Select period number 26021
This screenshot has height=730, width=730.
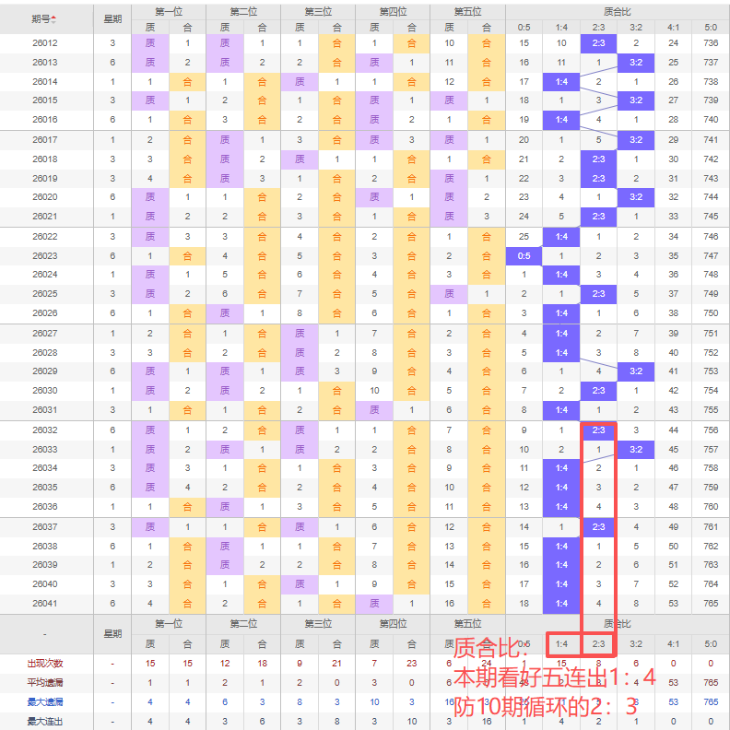45,217
